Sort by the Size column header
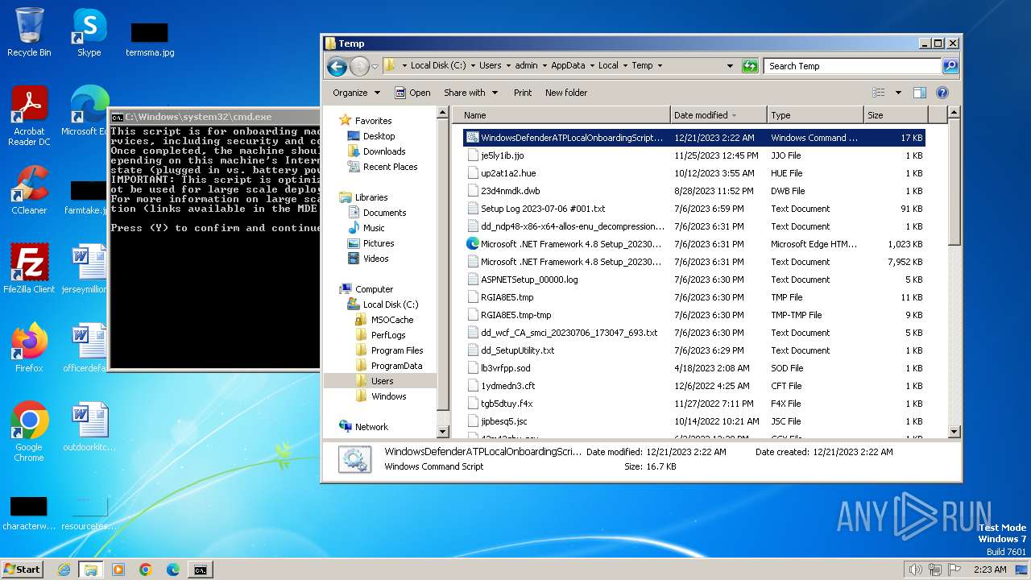Screen dimensions: 1031x580 click(x=896, y=115)
